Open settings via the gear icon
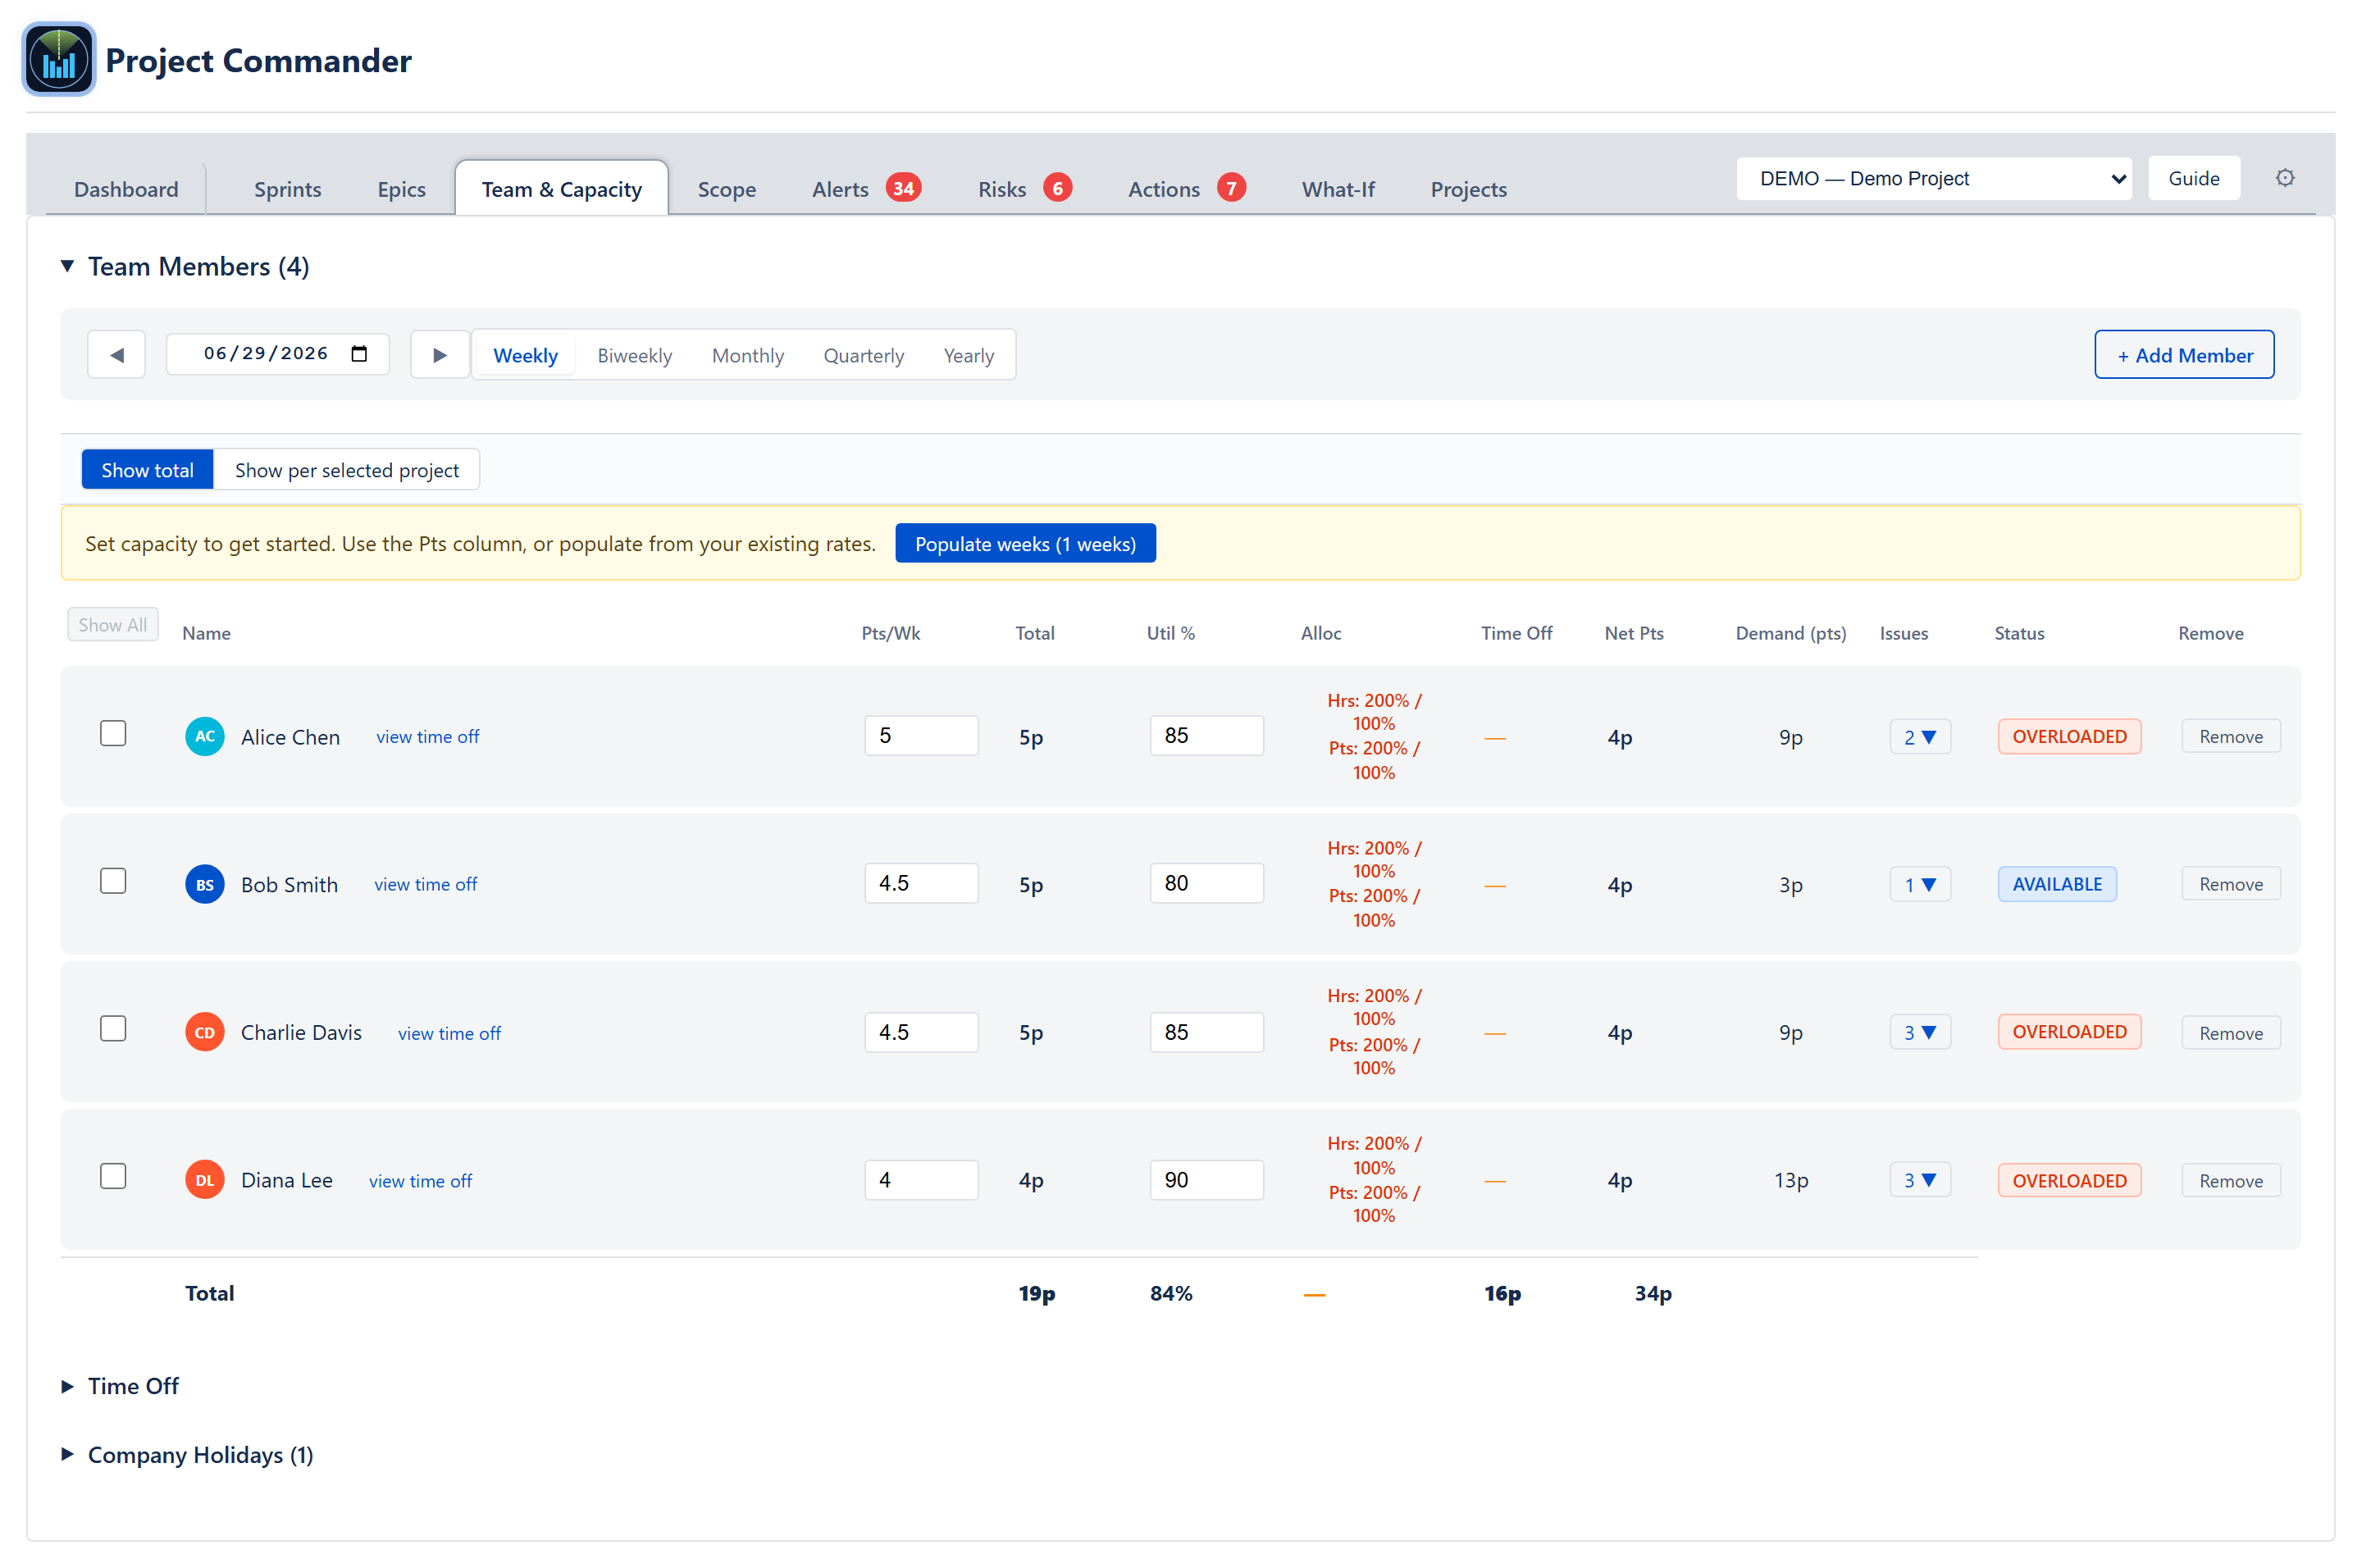2362x1568 pixels. tap(2284, 178)
